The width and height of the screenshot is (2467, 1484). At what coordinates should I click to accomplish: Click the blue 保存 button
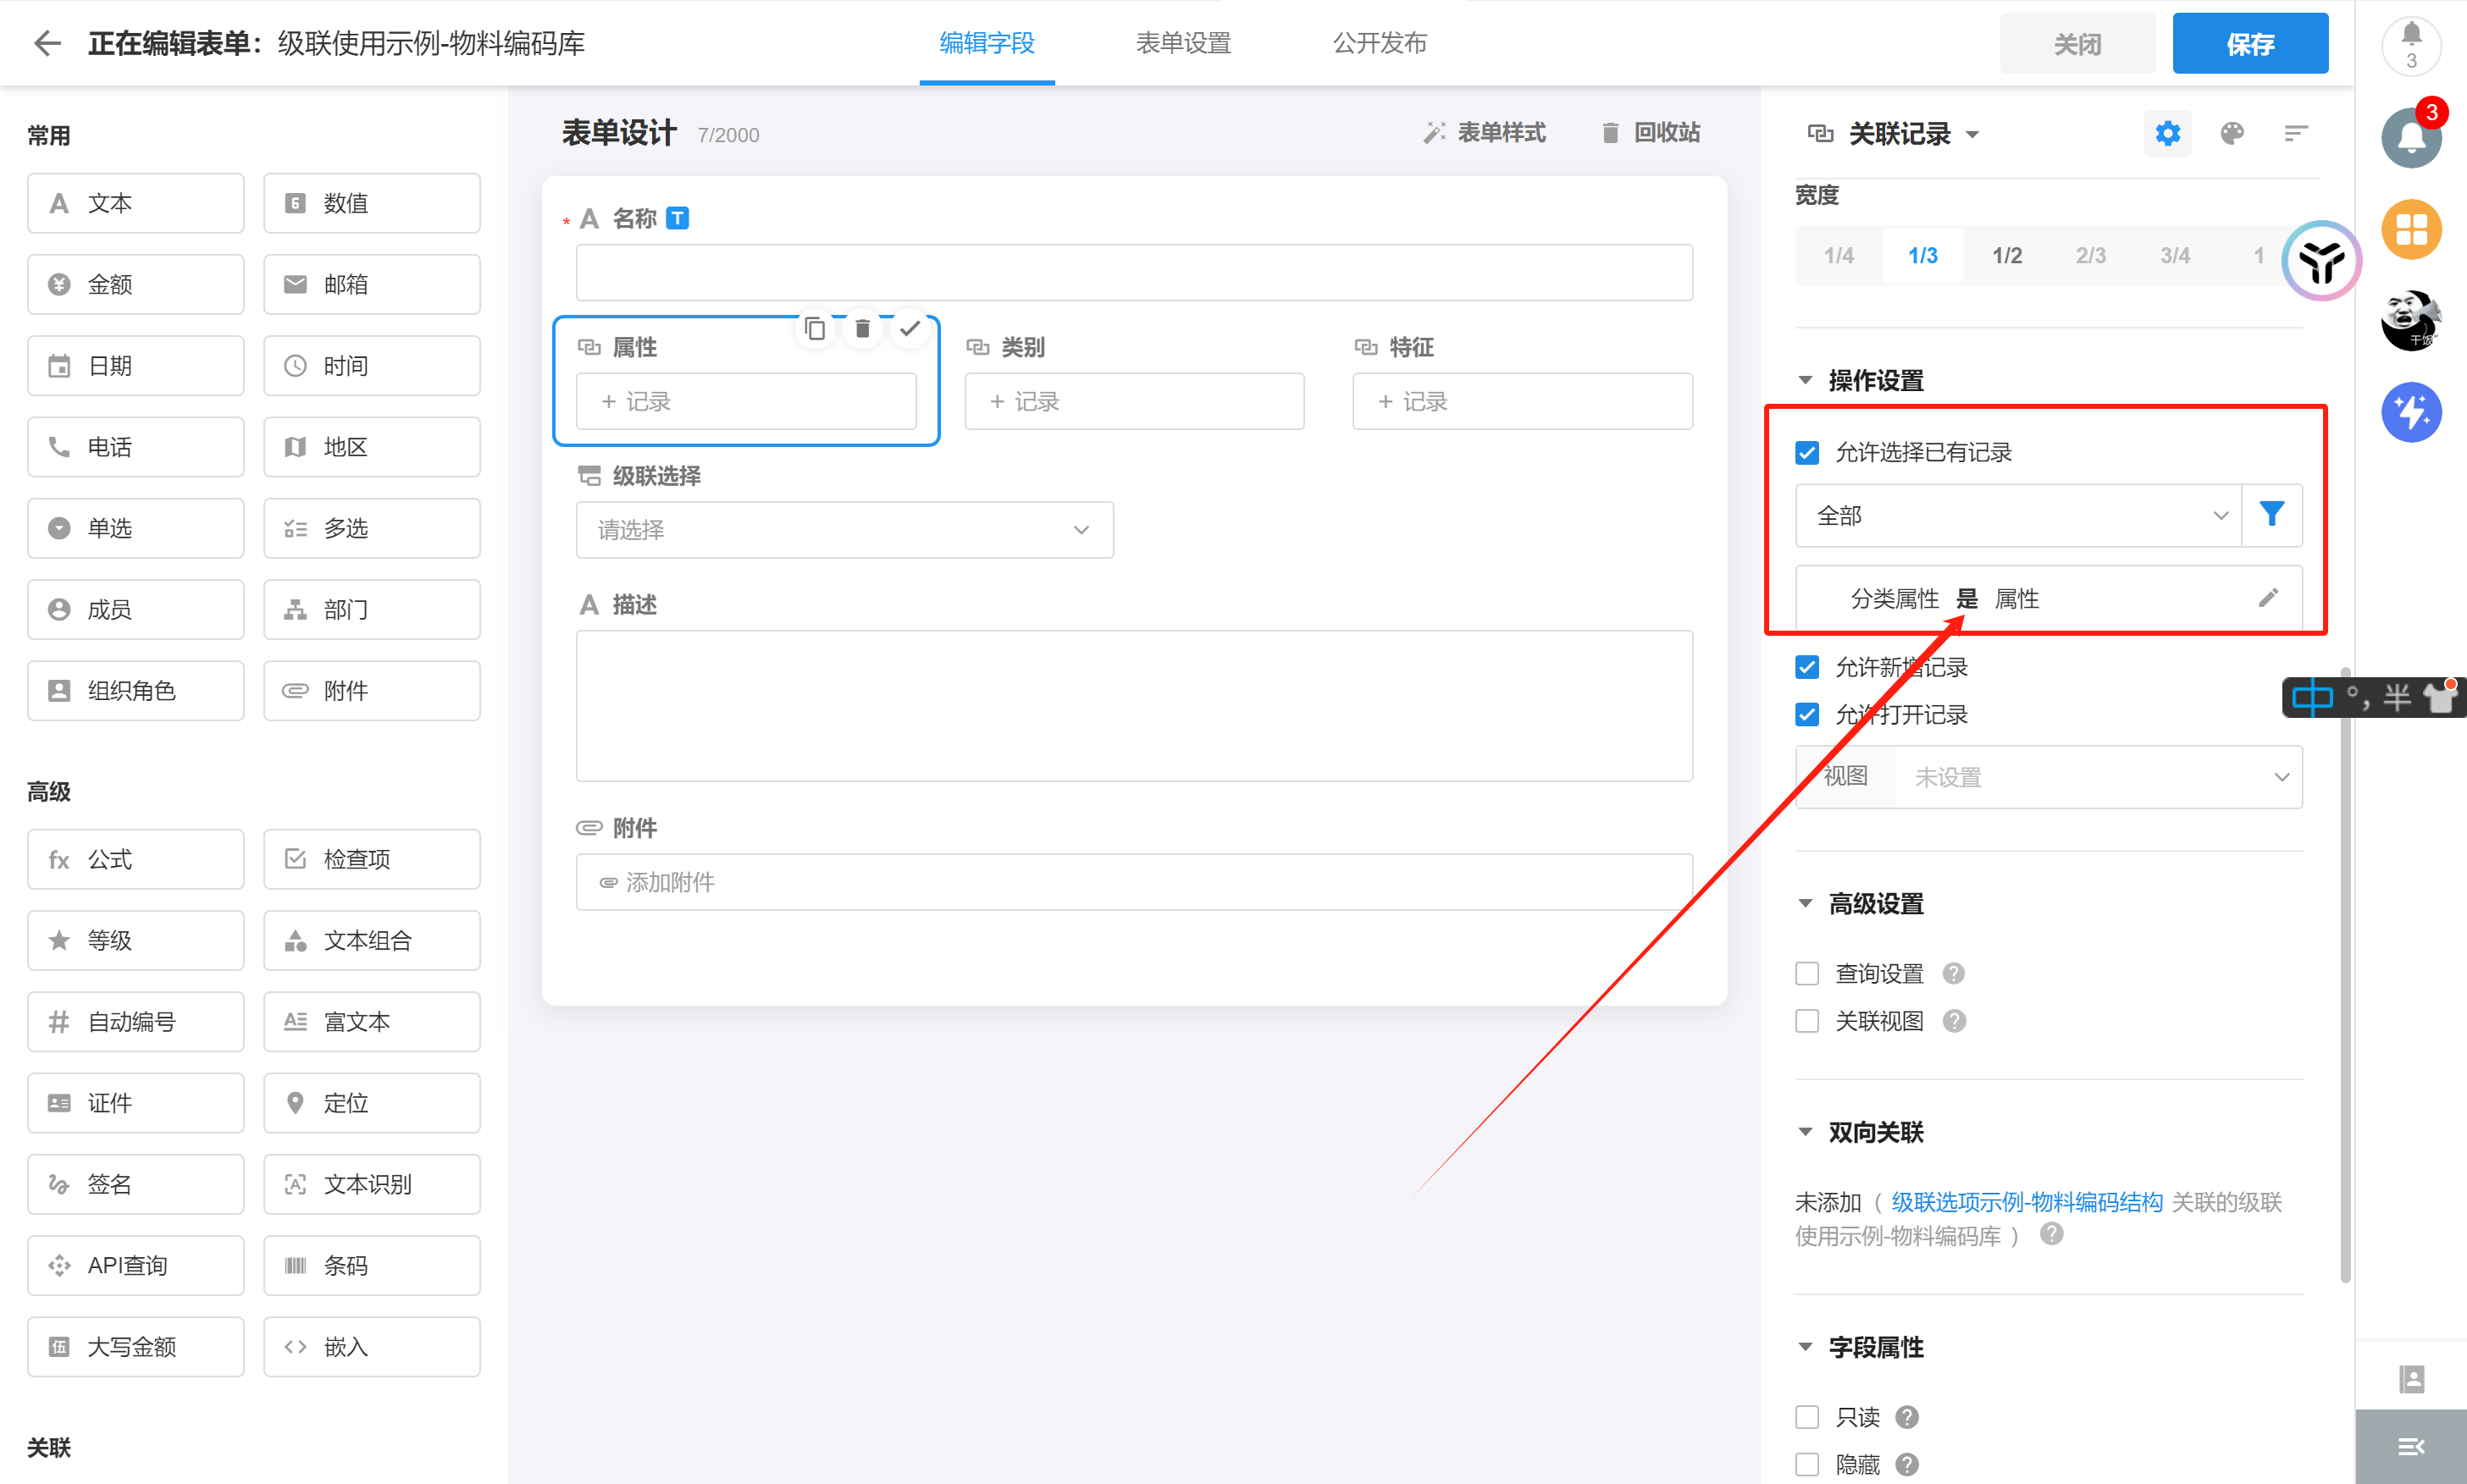(2250, 43)
